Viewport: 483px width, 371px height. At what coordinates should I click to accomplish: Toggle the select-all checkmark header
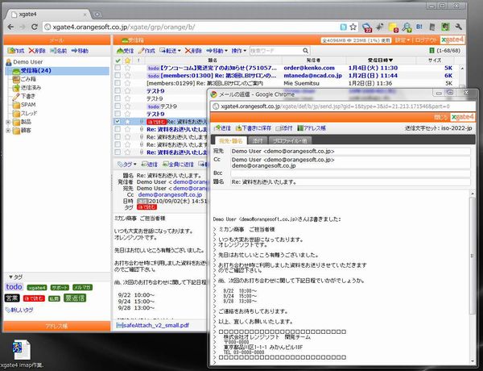(x=118, y=60)
